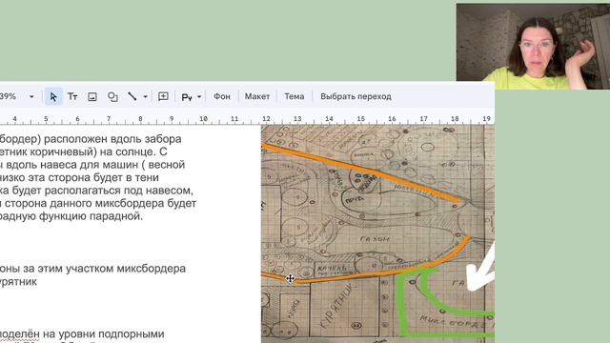
Task: Click the Ру input tools icon
Action: [187, 97]
